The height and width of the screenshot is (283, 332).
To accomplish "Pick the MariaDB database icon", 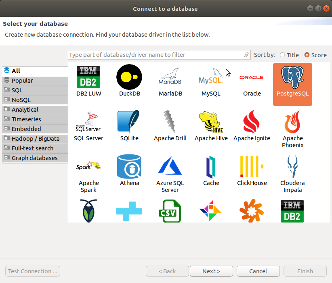I will (170, 77).
